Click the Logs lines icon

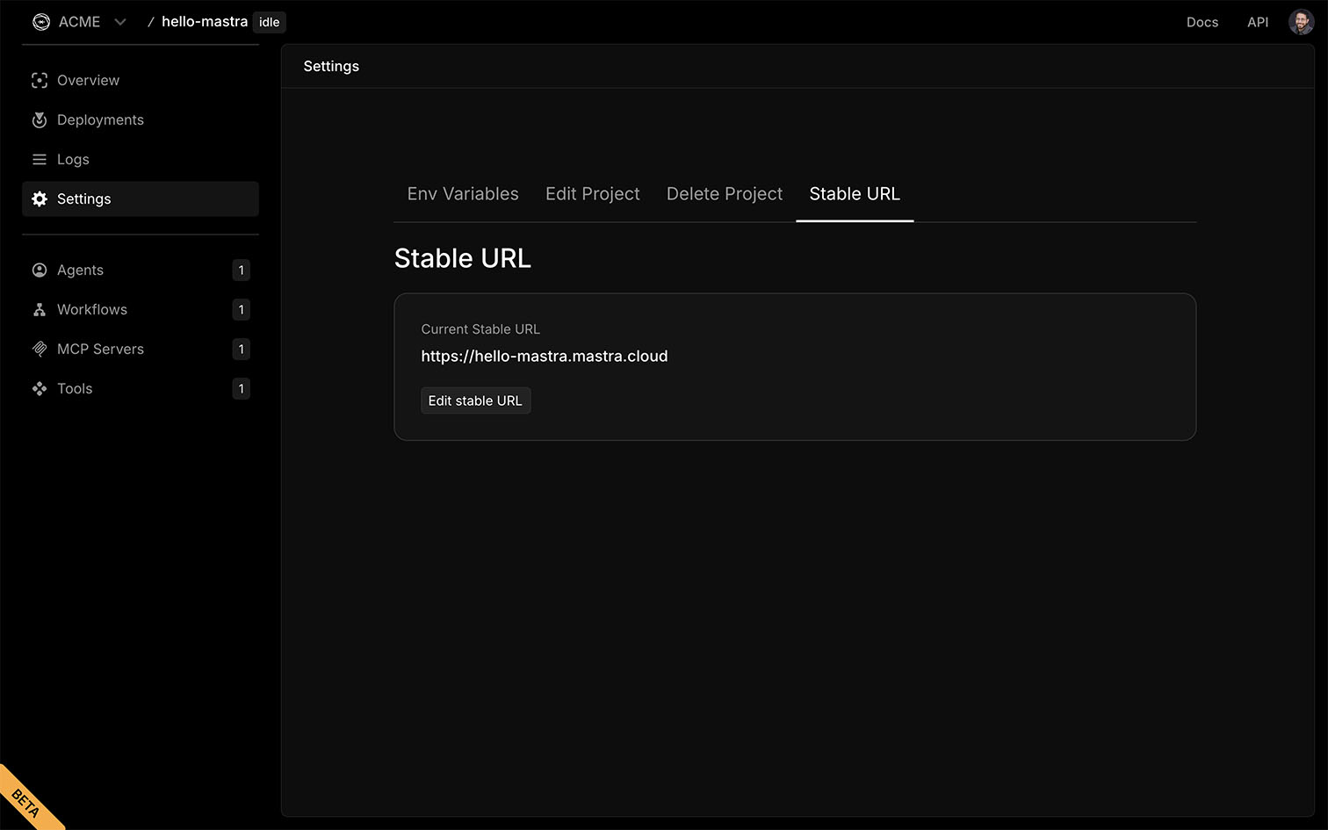point(40,160)
